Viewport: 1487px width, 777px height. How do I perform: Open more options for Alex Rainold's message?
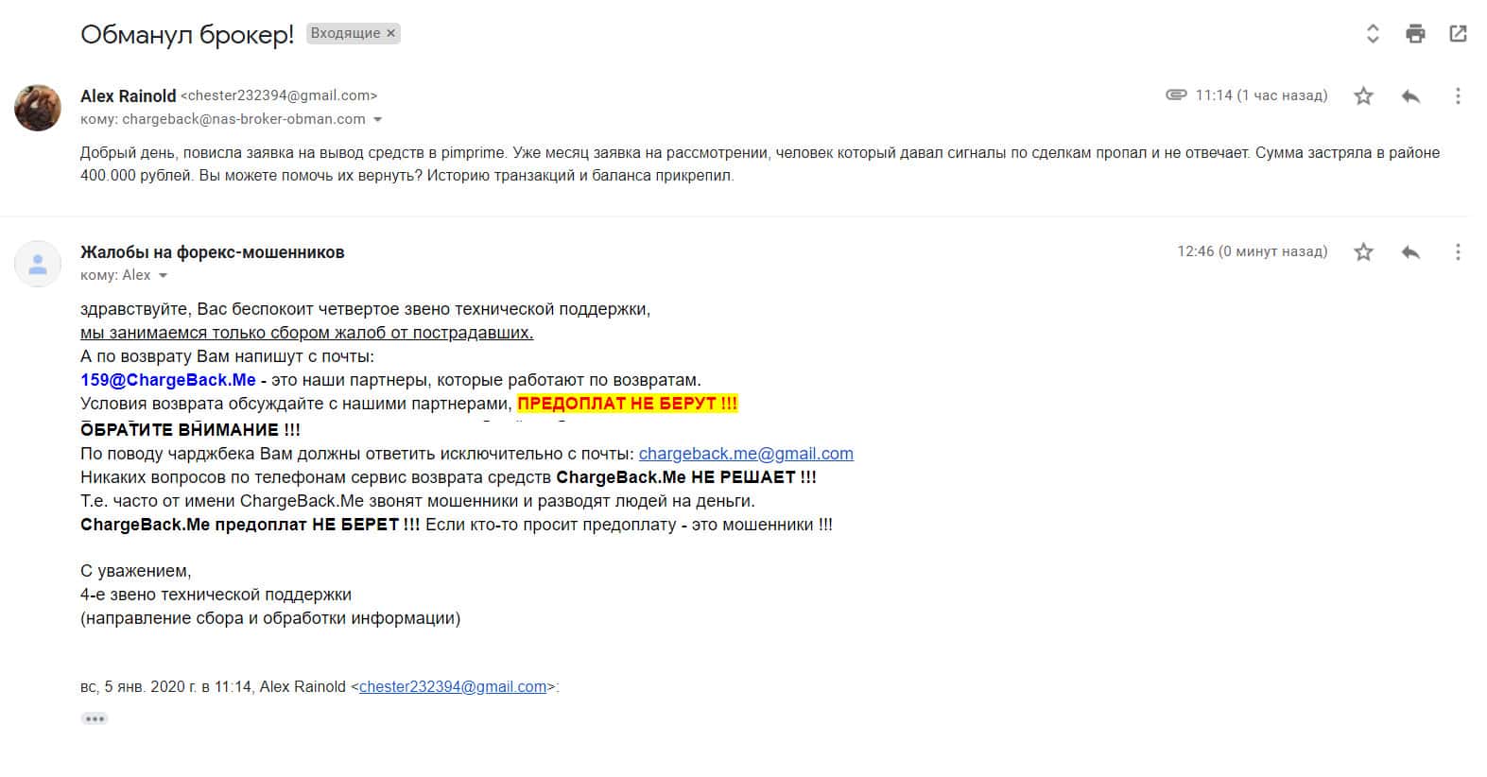coord(1458,95)
